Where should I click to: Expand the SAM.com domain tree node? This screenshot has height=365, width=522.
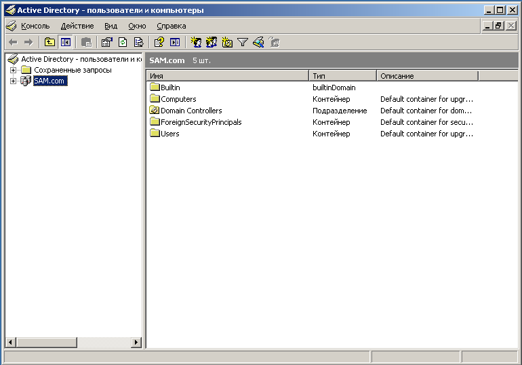[x=13, y=81]
